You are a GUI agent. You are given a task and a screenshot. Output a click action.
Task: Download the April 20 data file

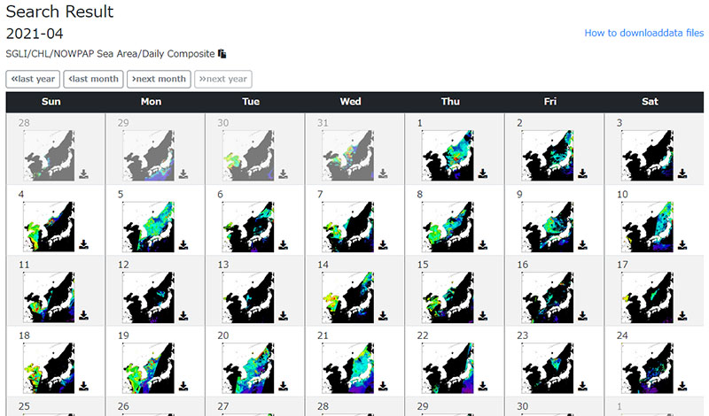tap(283, 386)
